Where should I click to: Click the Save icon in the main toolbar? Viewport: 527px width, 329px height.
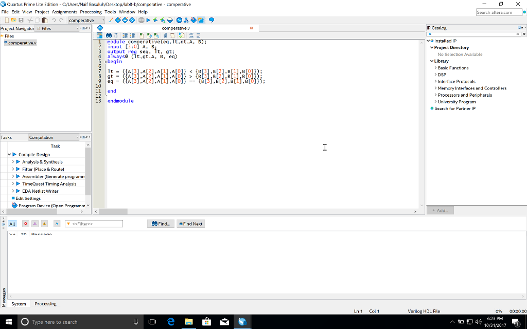21,20
